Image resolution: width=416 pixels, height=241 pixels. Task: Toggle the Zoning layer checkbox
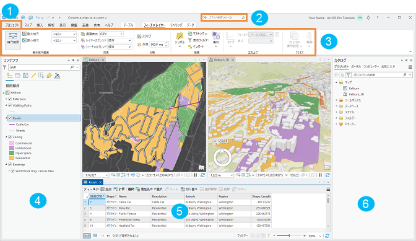pyautogui.click(x=10, y=137)
